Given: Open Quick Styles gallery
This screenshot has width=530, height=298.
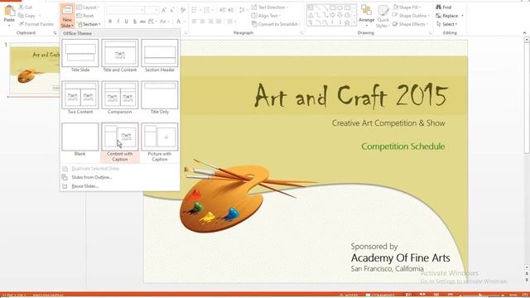Looking at the screenshot, I should click(x=383, y=16).
